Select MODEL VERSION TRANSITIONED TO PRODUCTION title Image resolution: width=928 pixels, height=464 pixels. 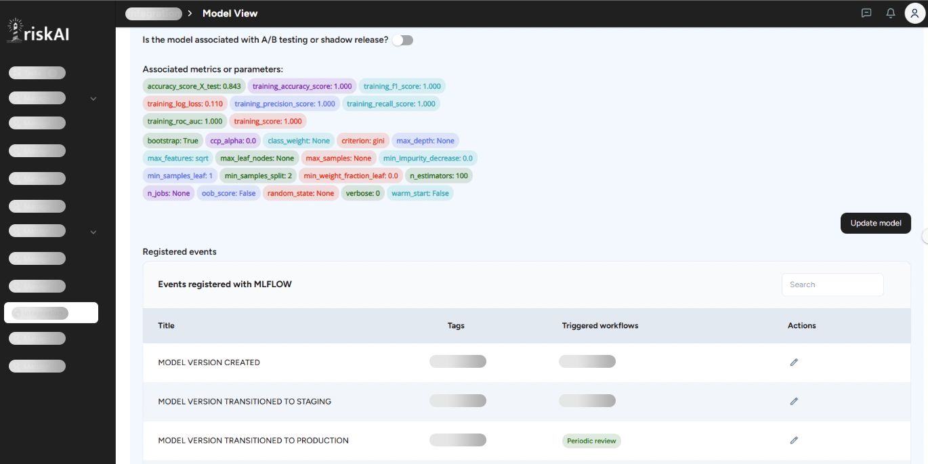coord(253,440)
